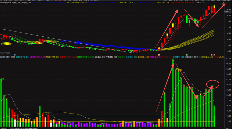Click the smiley face signal on the chart

[159, 48]
